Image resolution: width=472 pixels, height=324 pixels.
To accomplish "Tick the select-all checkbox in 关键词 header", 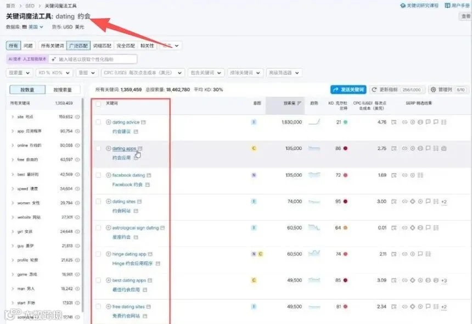I will coord(98,104).
